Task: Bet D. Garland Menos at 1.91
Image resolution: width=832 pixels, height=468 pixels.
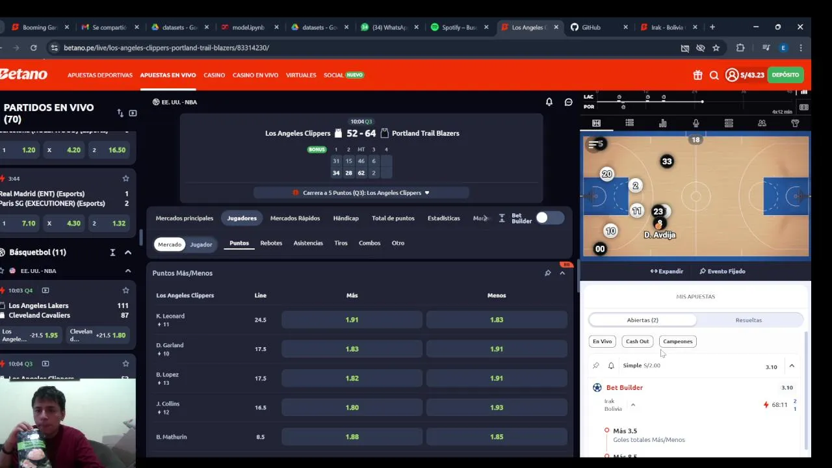Action: (x=497, y=349)
